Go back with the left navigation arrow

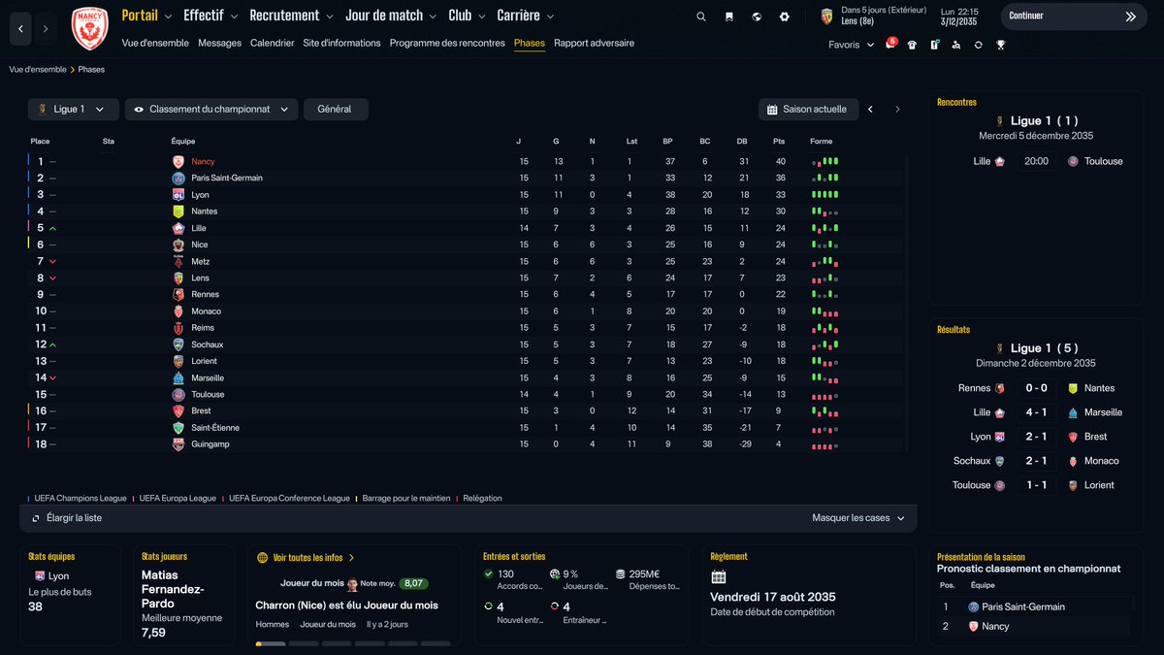20,29
